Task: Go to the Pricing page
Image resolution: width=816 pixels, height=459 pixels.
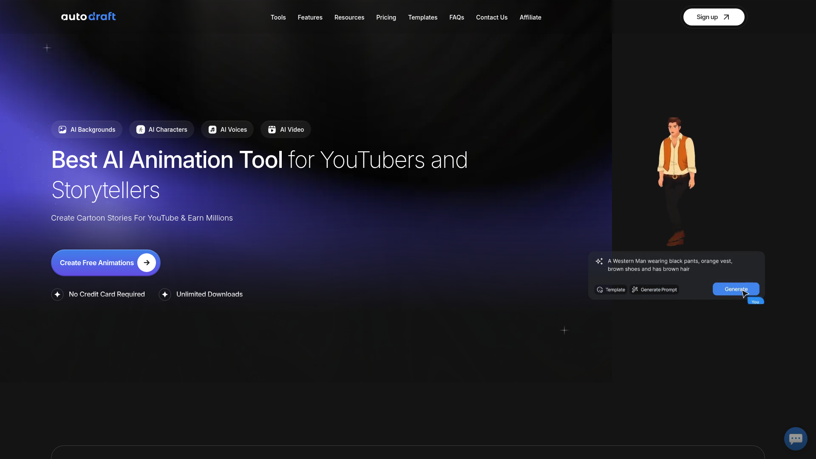Action: point(386,17)
